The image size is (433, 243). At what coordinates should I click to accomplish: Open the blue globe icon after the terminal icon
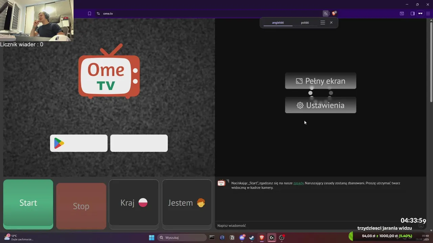pos(222,238)
